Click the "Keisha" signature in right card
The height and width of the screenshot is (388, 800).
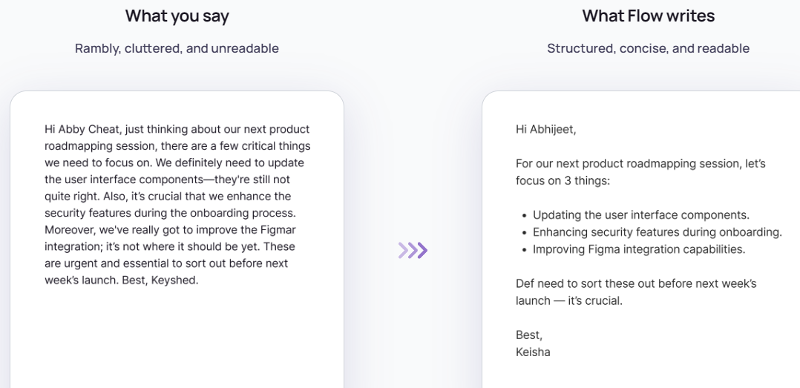point(533,352)
